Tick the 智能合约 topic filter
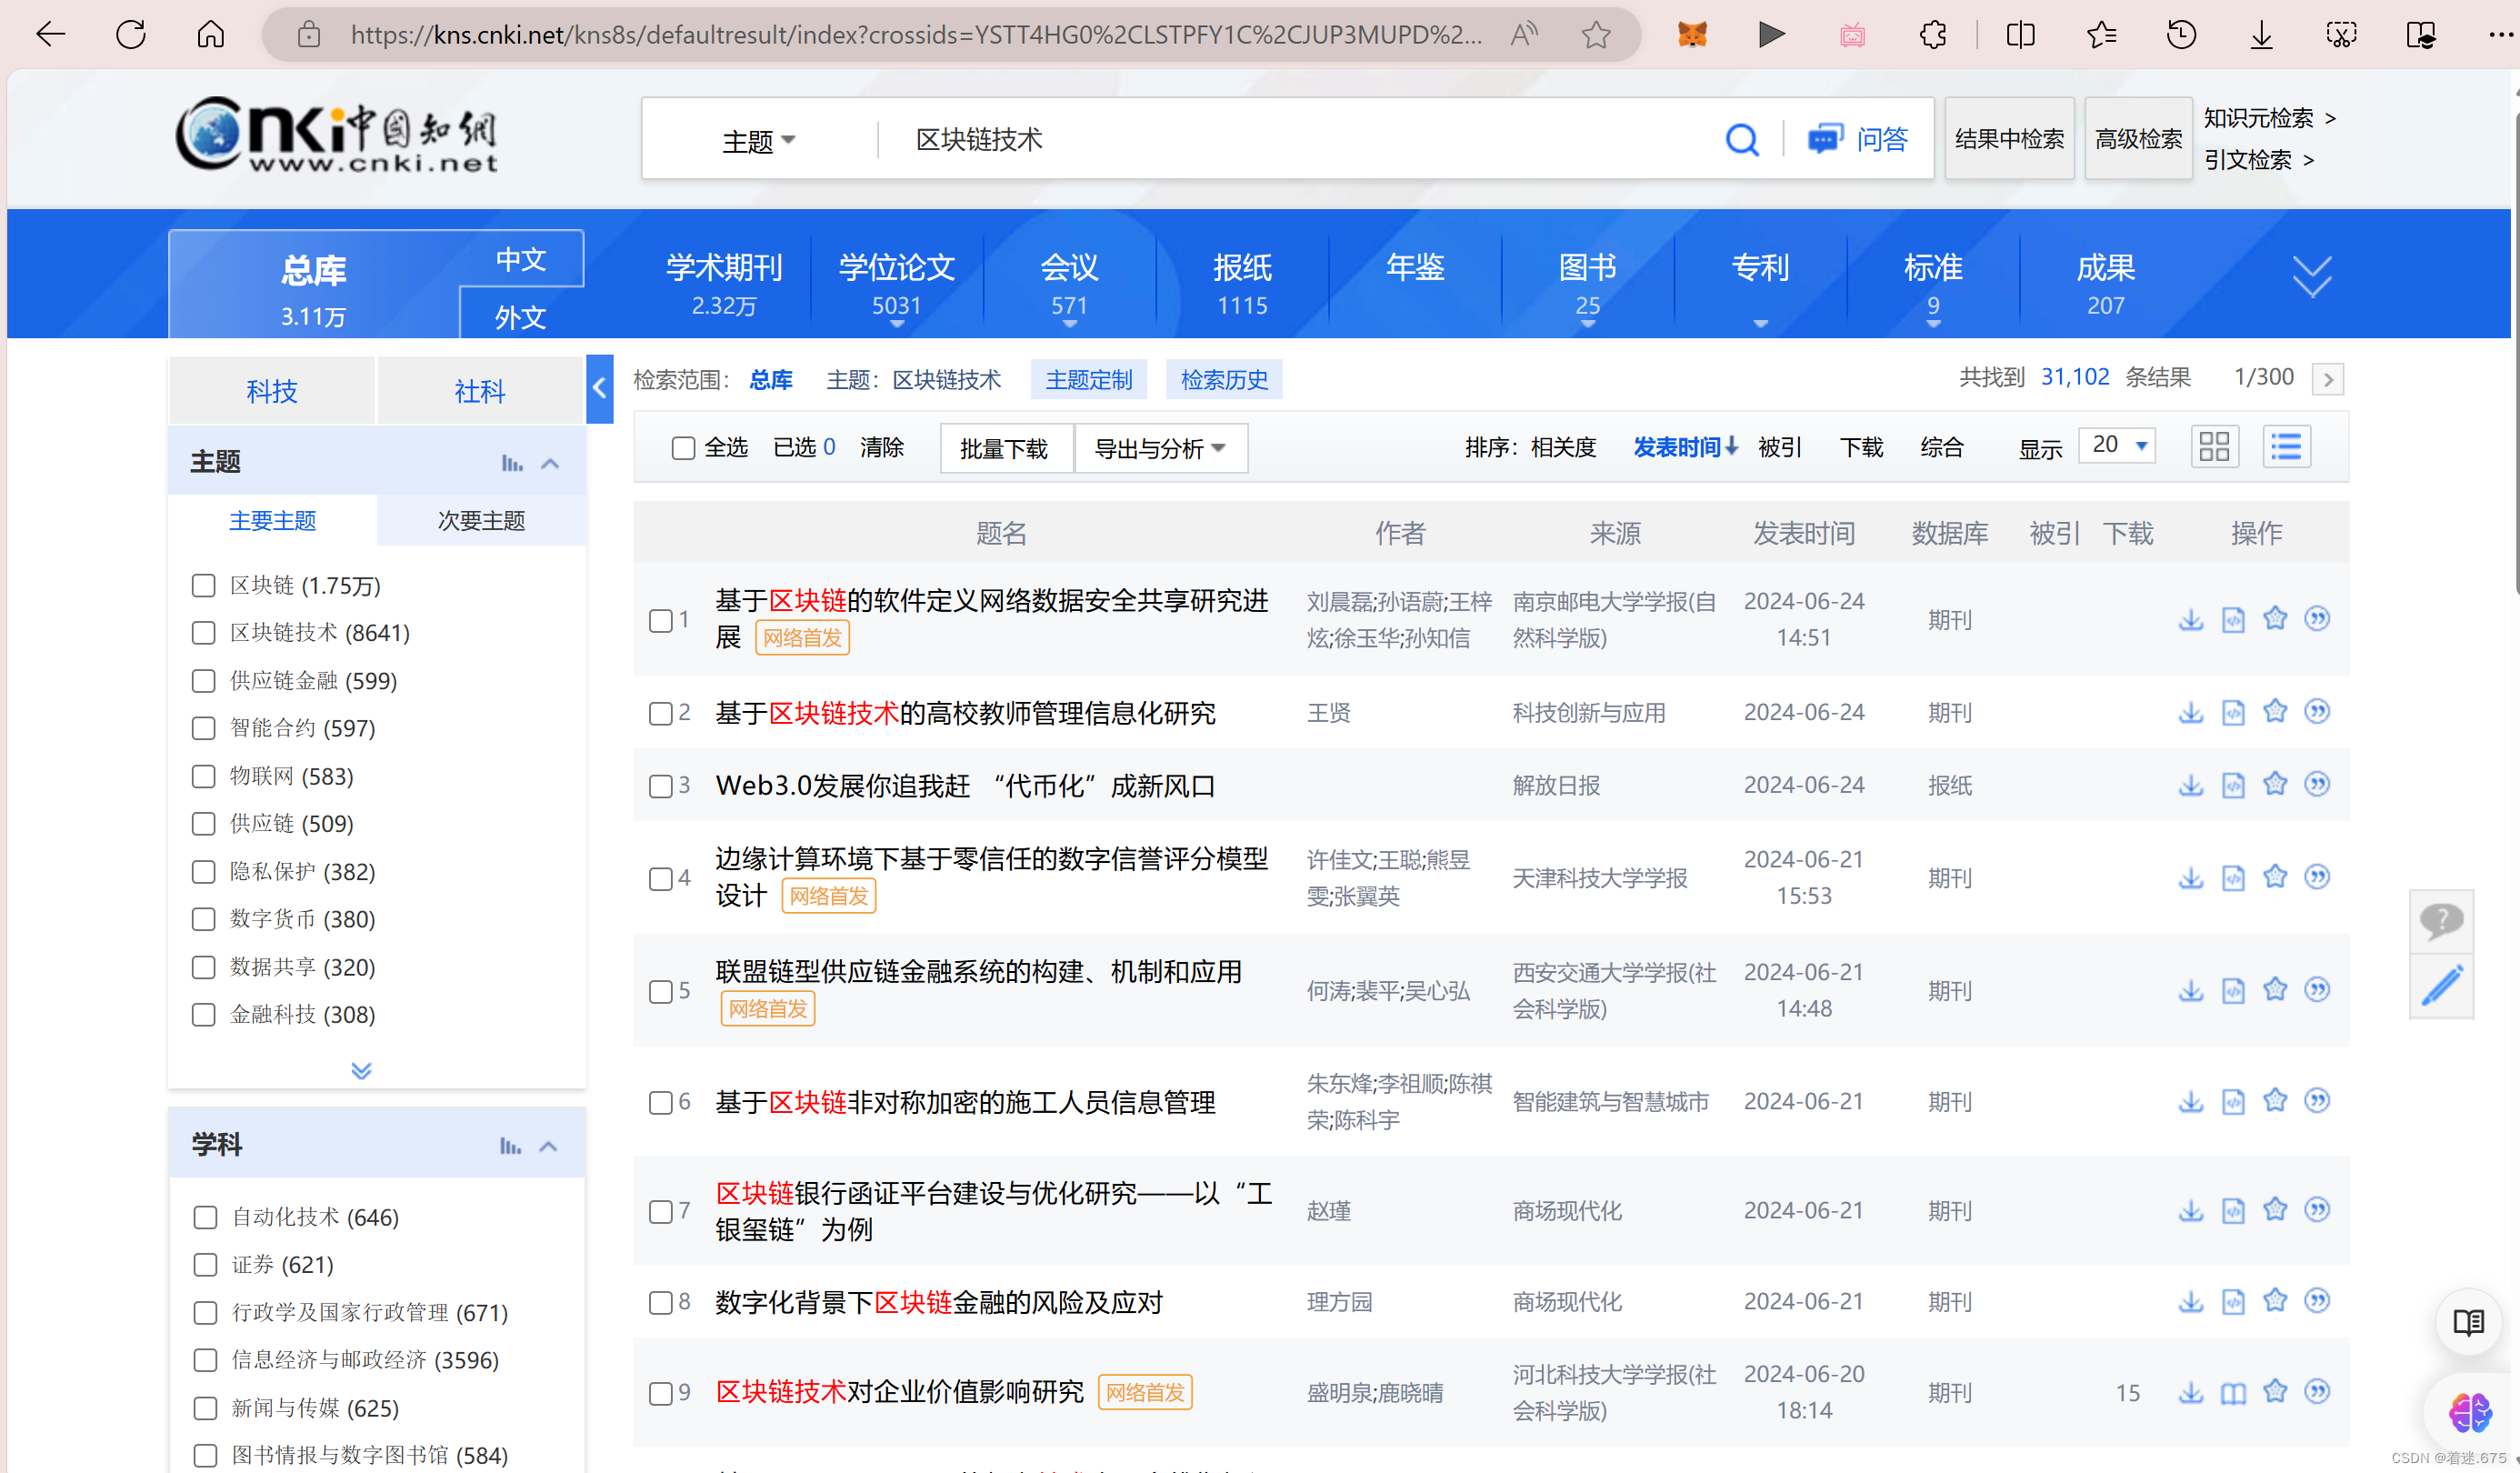 pyautogui.click(x=204, y=728)
